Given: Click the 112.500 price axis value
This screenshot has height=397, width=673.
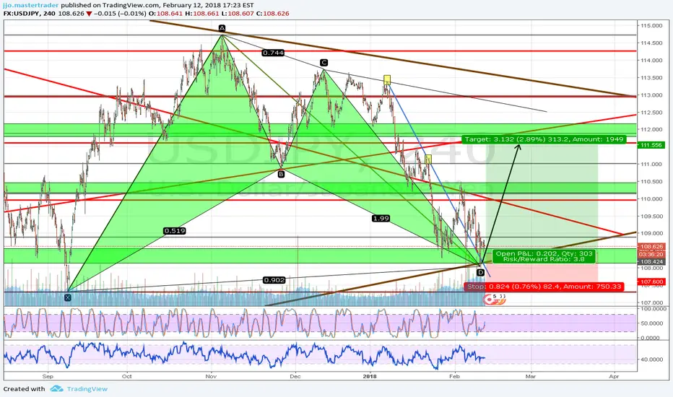Looking at the screenshot, I should [651, 113].
